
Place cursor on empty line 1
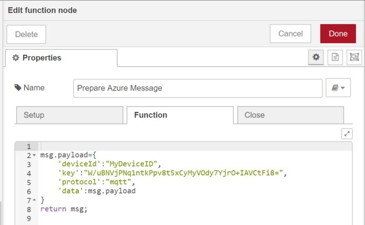click(x=190, y=146)
